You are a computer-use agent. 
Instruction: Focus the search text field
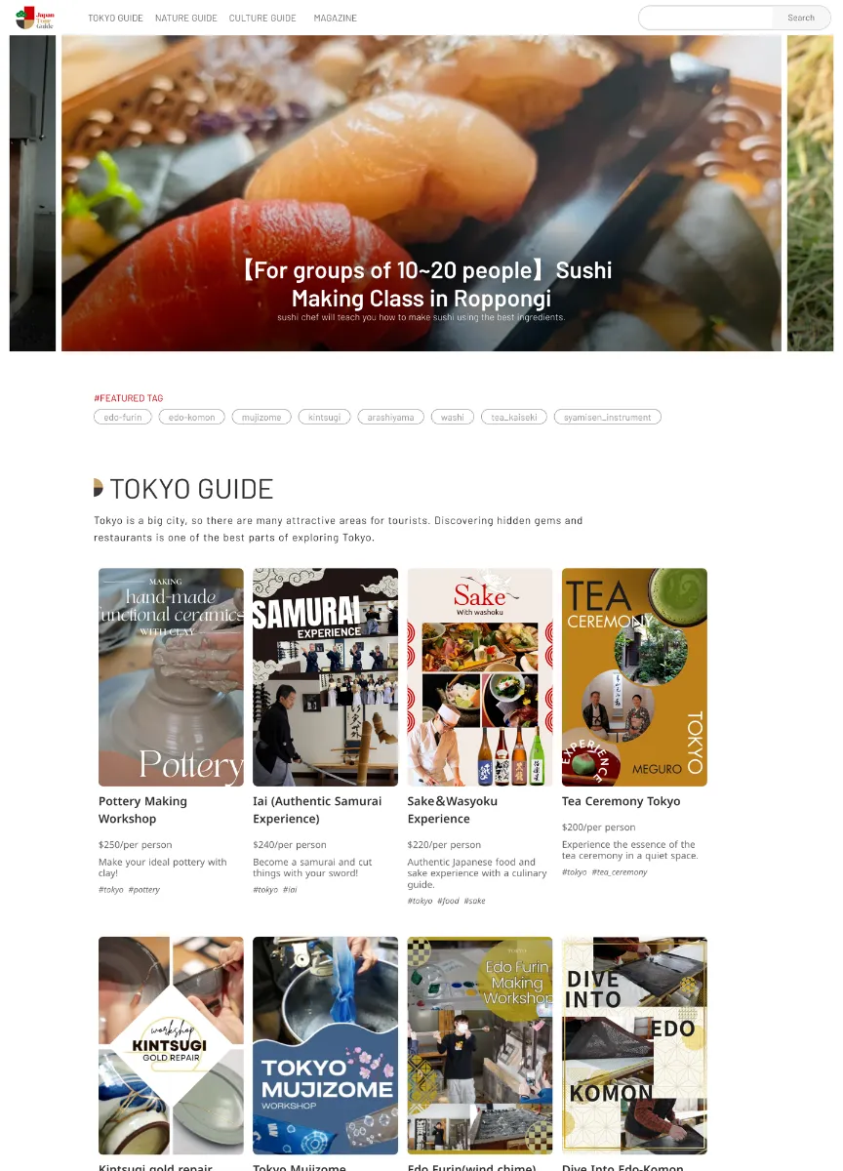(706, 18)
